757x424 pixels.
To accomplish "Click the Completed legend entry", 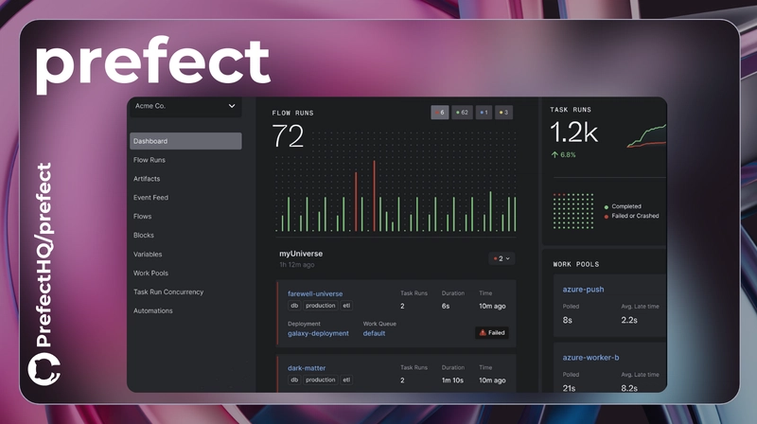I will coord(623,206).
